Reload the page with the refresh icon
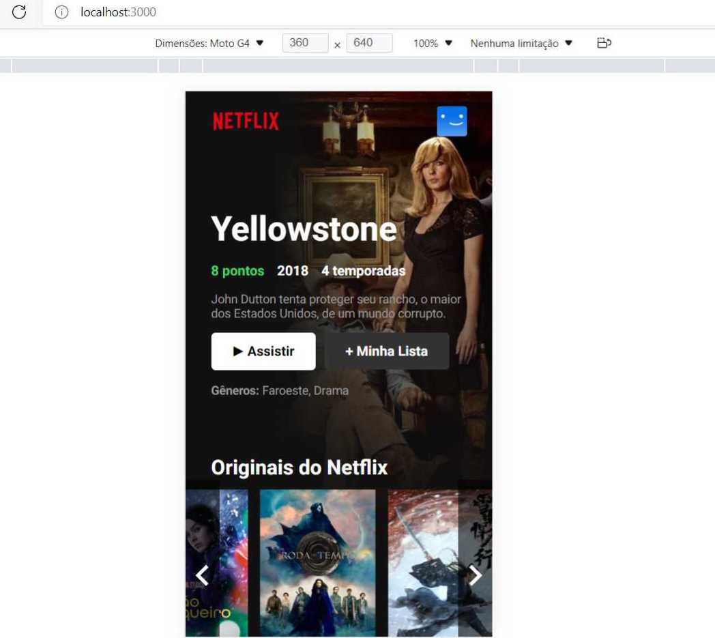 click(x=18, y=12)
